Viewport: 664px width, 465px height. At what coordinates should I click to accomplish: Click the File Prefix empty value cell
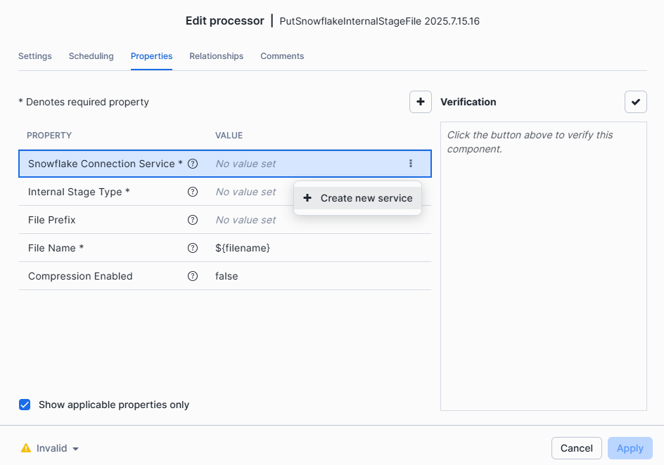point(245,220)
